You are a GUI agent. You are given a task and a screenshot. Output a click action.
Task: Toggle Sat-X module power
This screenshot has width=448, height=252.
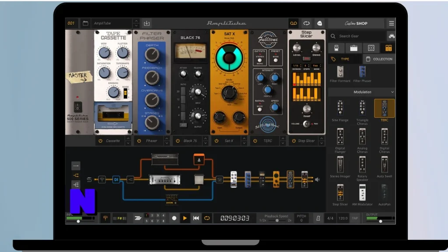pos(216,141)
